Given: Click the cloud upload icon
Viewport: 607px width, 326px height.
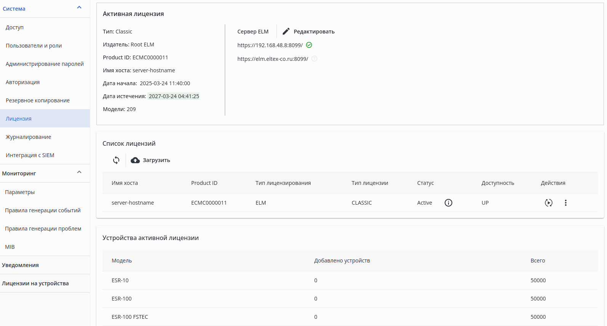Looking at the screenshot, I should (135, 160).
